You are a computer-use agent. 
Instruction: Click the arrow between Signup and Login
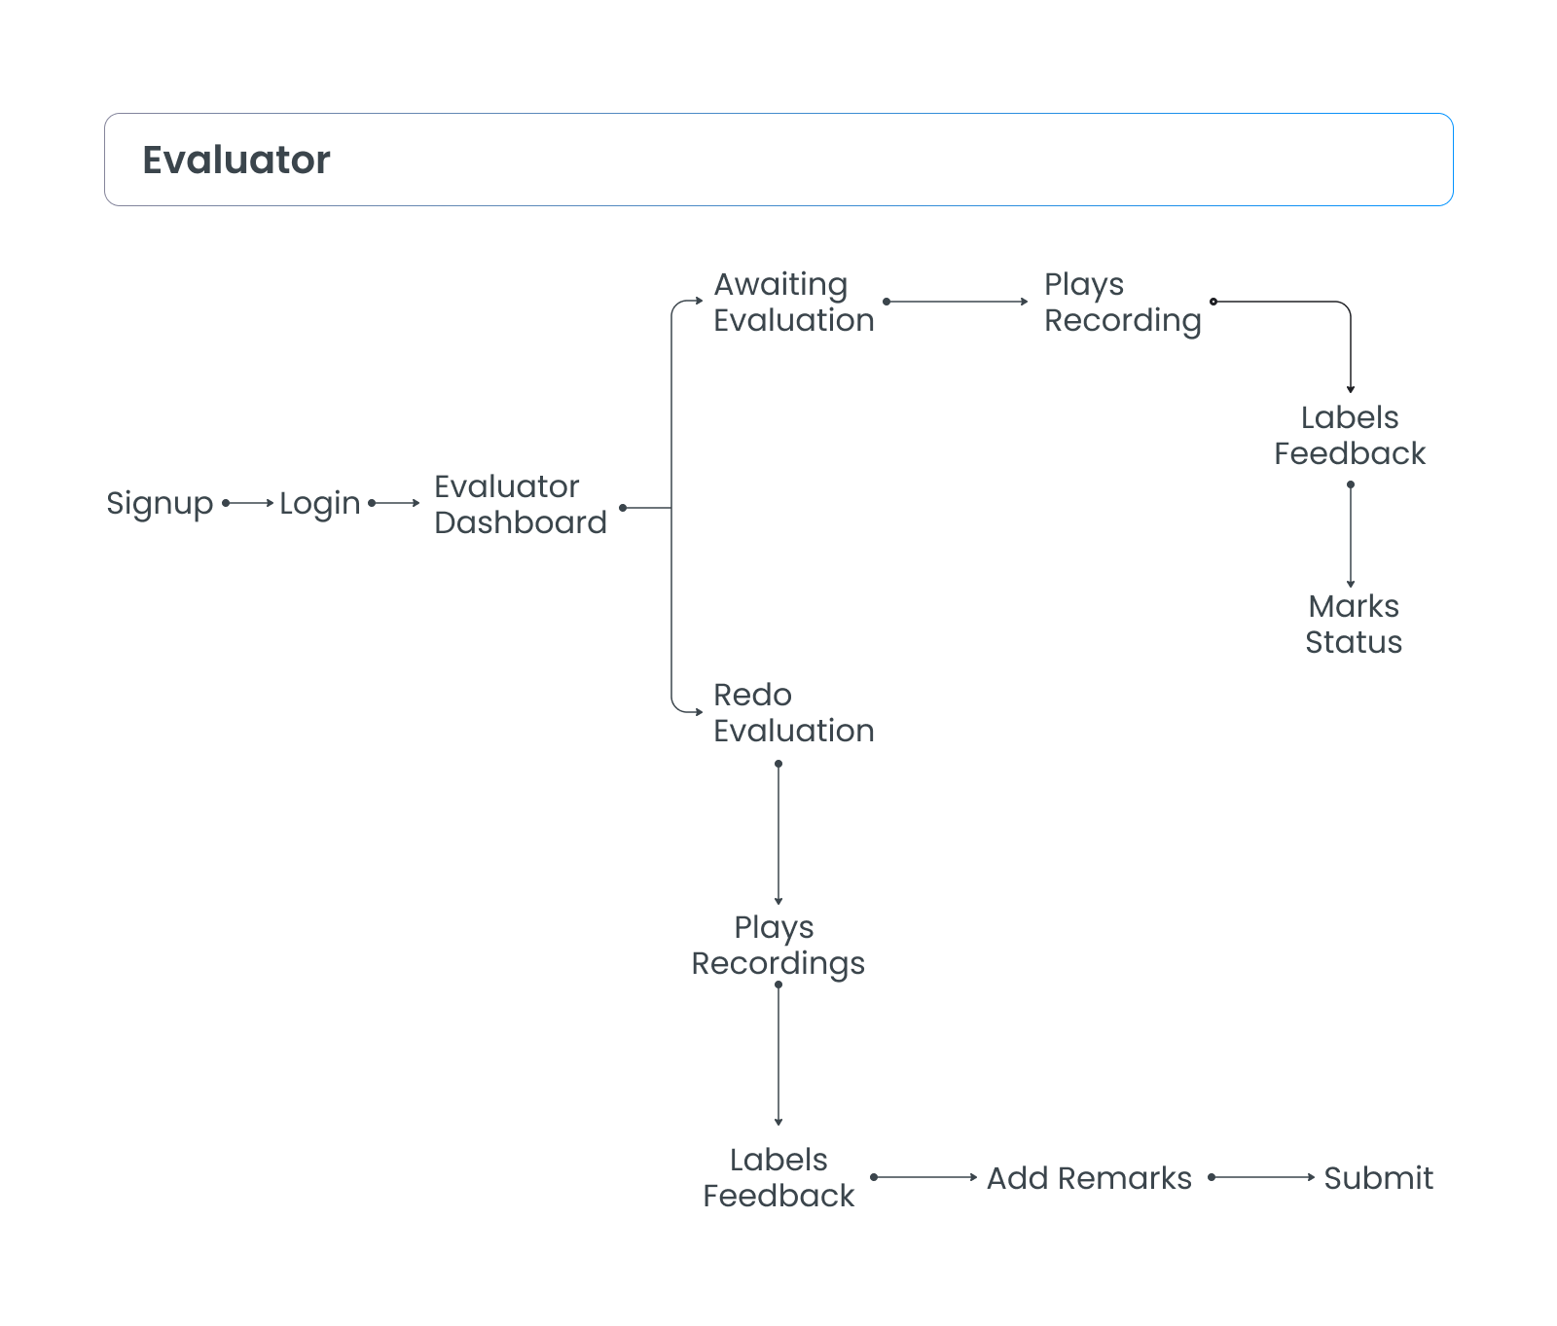pyautogui.click(x=249, y=503)
